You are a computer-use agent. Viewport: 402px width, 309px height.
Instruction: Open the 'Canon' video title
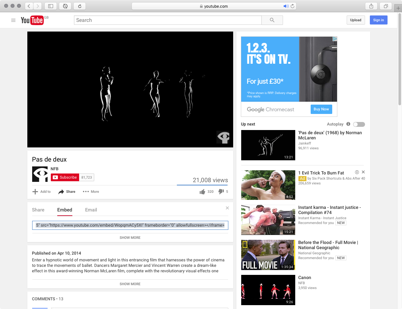click(x=305, y=277)
